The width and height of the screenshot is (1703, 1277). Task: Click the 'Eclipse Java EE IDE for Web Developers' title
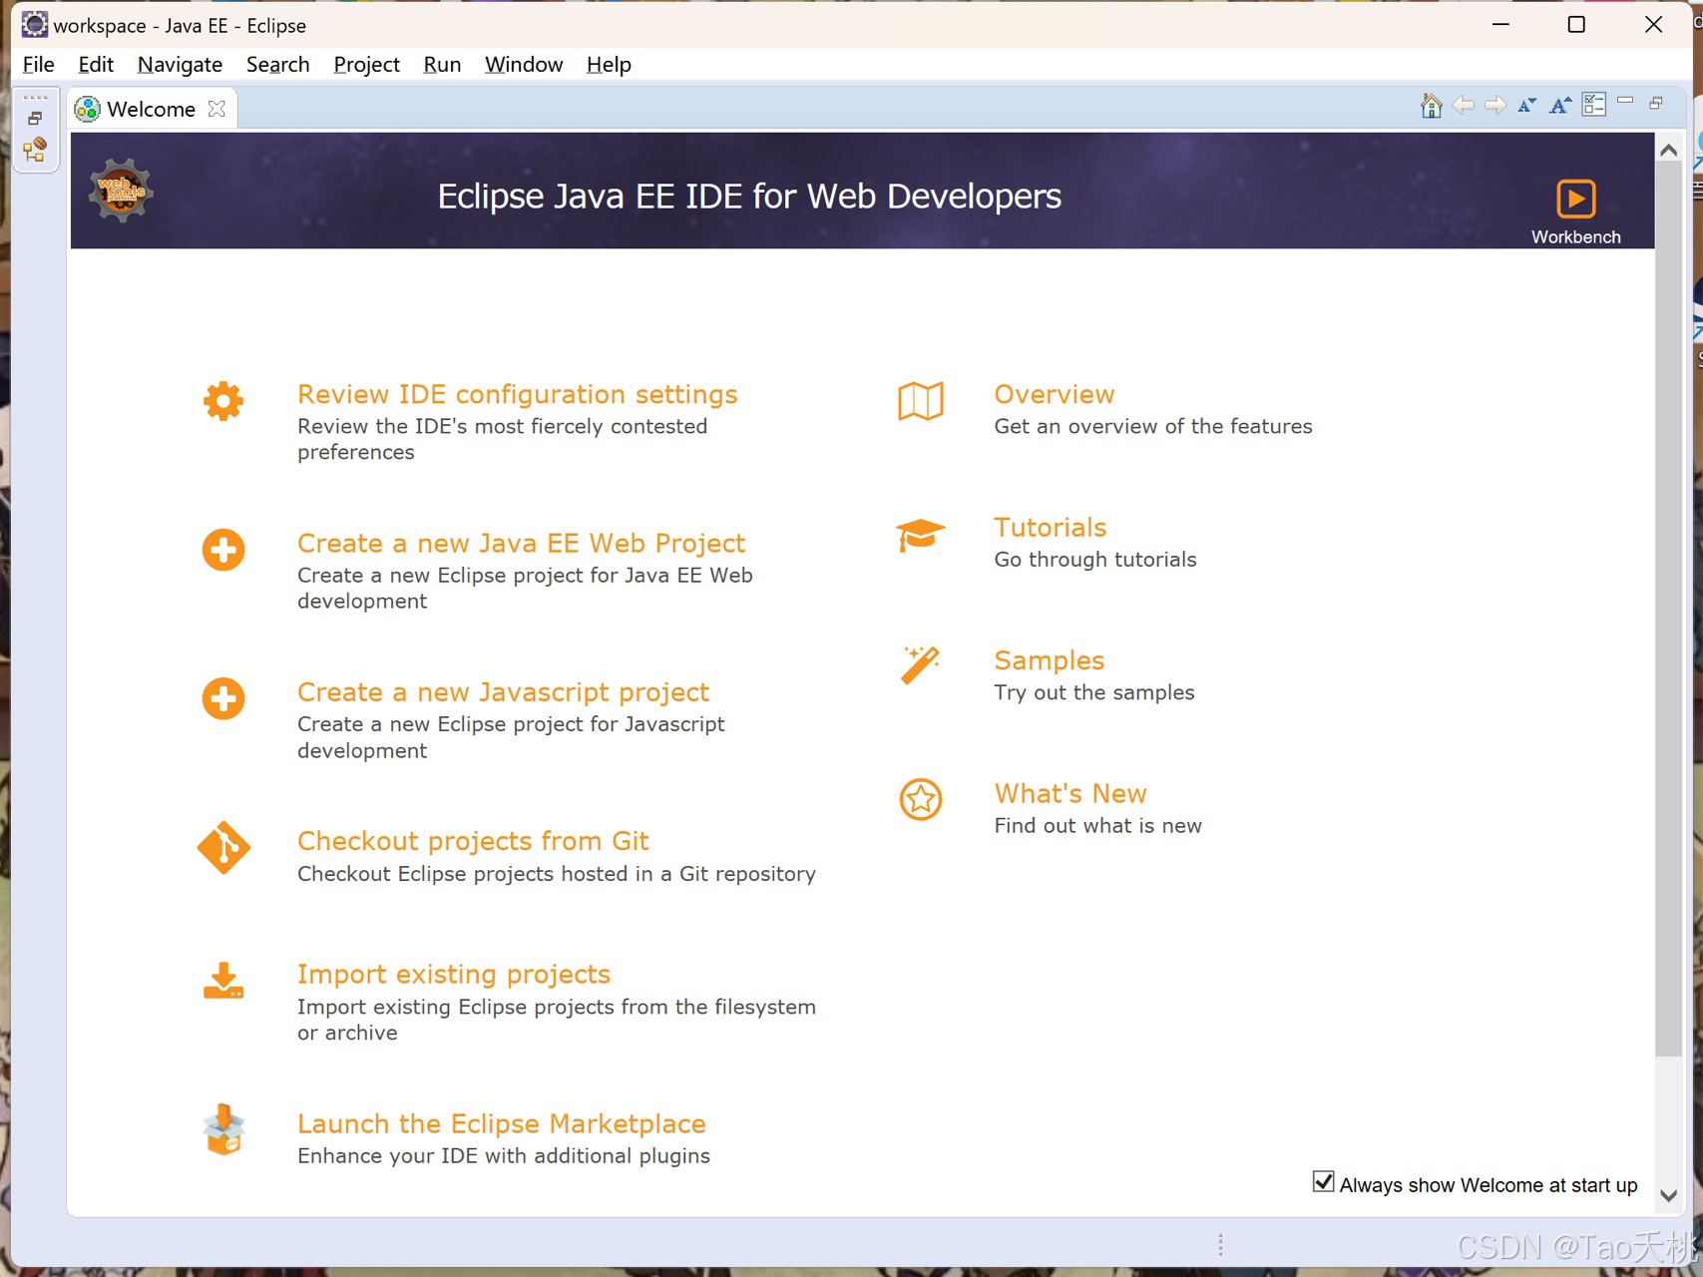coord(749,196)
